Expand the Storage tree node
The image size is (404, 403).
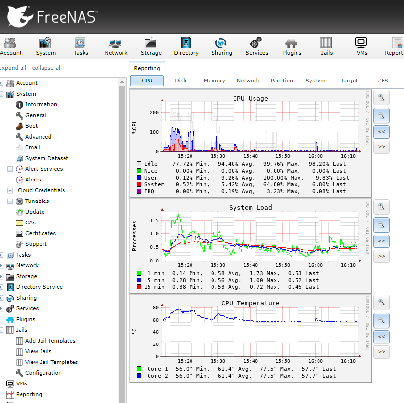(x=1, y=276)
